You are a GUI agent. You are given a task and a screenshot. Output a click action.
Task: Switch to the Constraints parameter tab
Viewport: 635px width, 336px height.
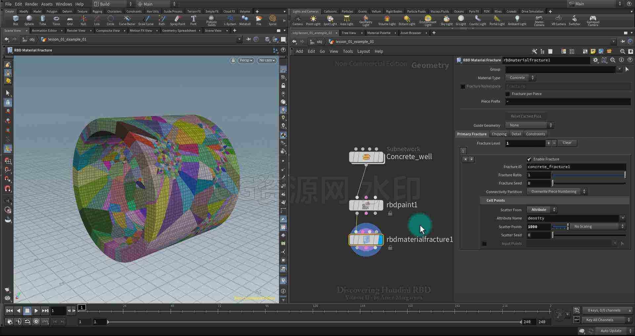point(535,134)
